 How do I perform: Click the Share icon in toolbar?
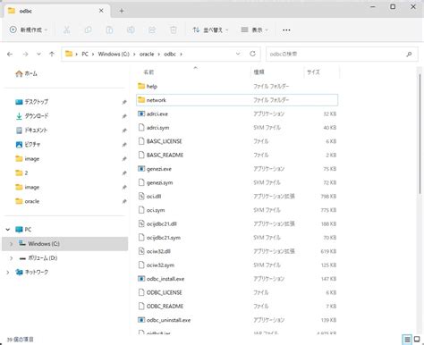152,29
